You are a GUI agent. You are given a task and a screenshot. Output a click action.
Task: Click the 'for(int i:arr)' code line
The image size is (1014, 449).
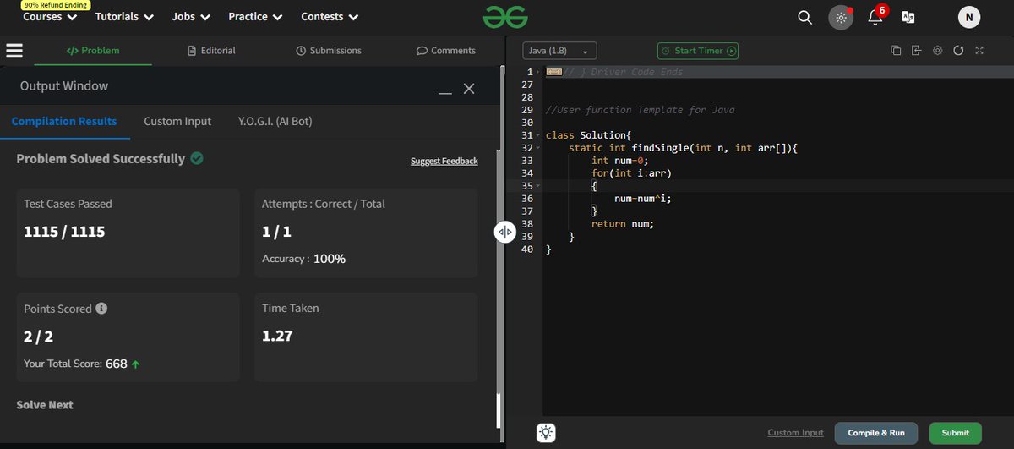pyautogui.click(x=631, y=172)
